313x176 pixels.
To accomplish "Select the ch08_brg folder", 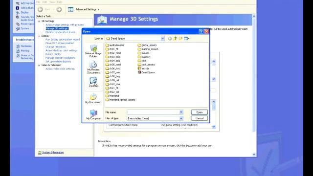I will point(113,76).
